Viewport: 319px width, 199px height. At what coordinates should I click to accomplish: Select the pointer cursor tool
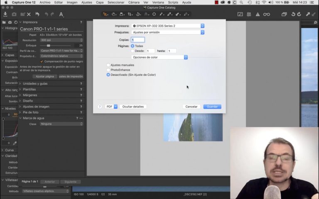(105, 14)
